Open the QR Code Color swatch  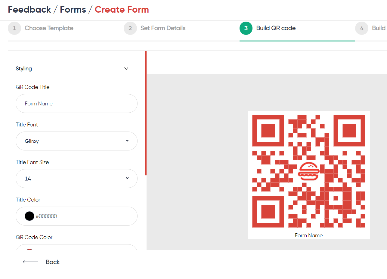29,250
